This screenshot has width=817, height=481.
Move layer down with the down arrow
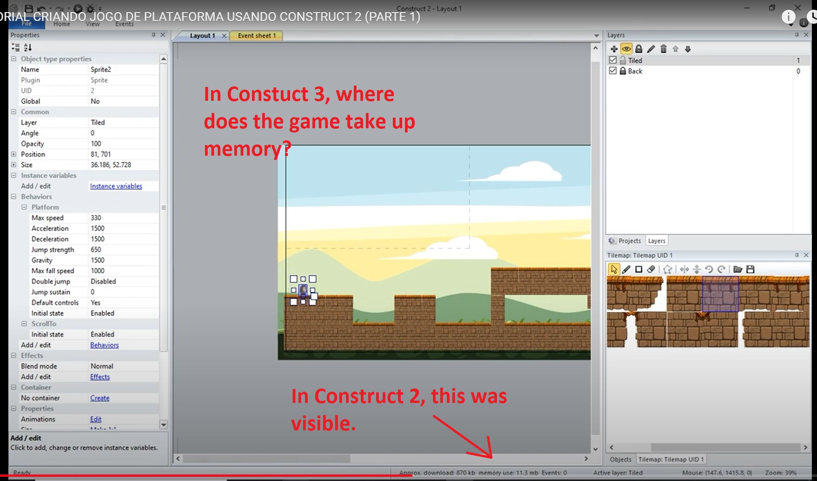(688, 49)
